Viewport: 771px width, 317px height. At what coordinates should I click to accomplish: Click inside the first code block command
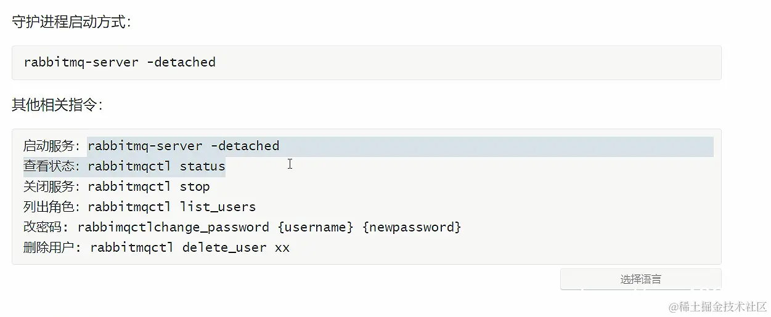click(x=120, y=62)
